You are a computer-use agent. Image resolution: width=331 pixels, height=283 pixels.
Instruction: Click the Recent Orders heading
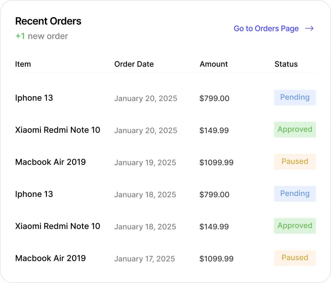[x=48, y=21]
